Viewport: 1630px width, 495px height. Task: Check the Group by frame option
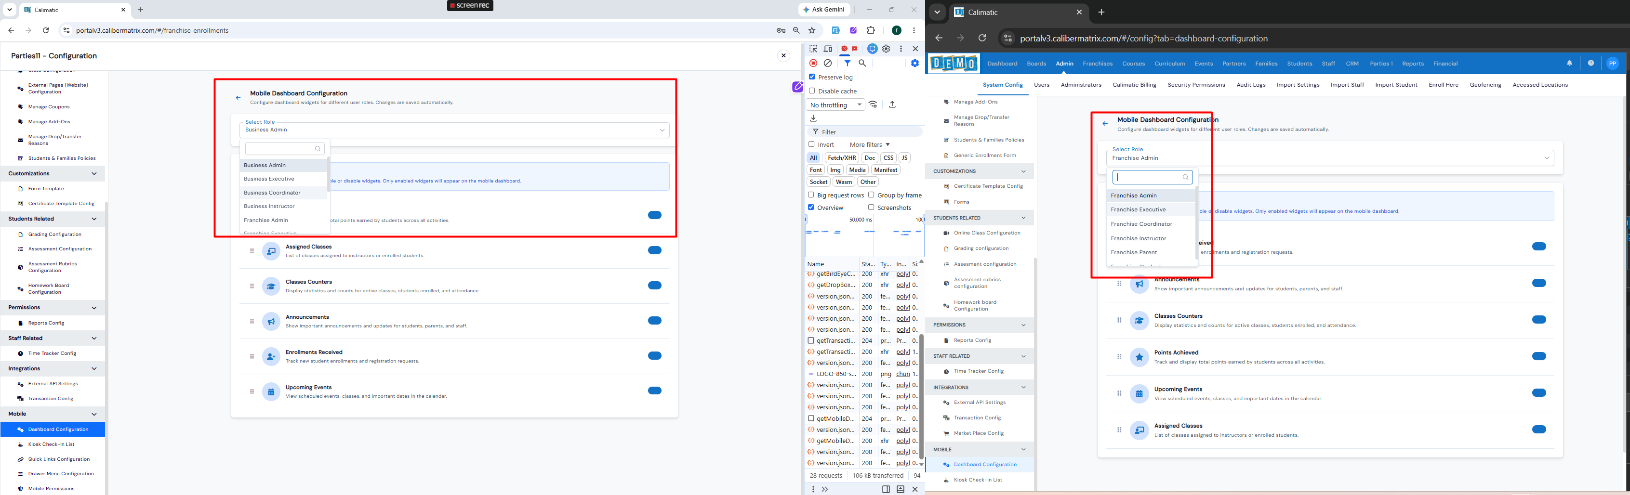(871, 195)
